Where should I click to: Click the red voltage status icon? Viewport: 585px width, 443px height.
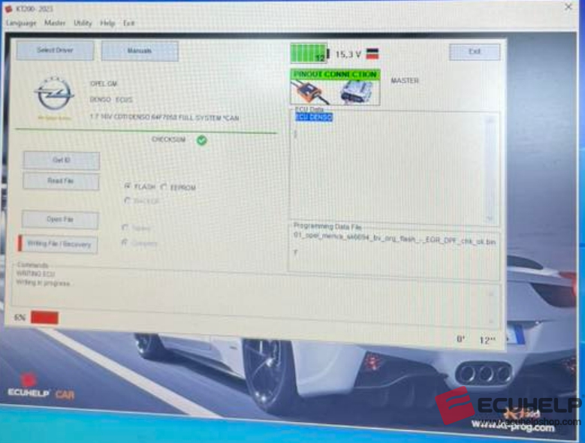(372, 55)
